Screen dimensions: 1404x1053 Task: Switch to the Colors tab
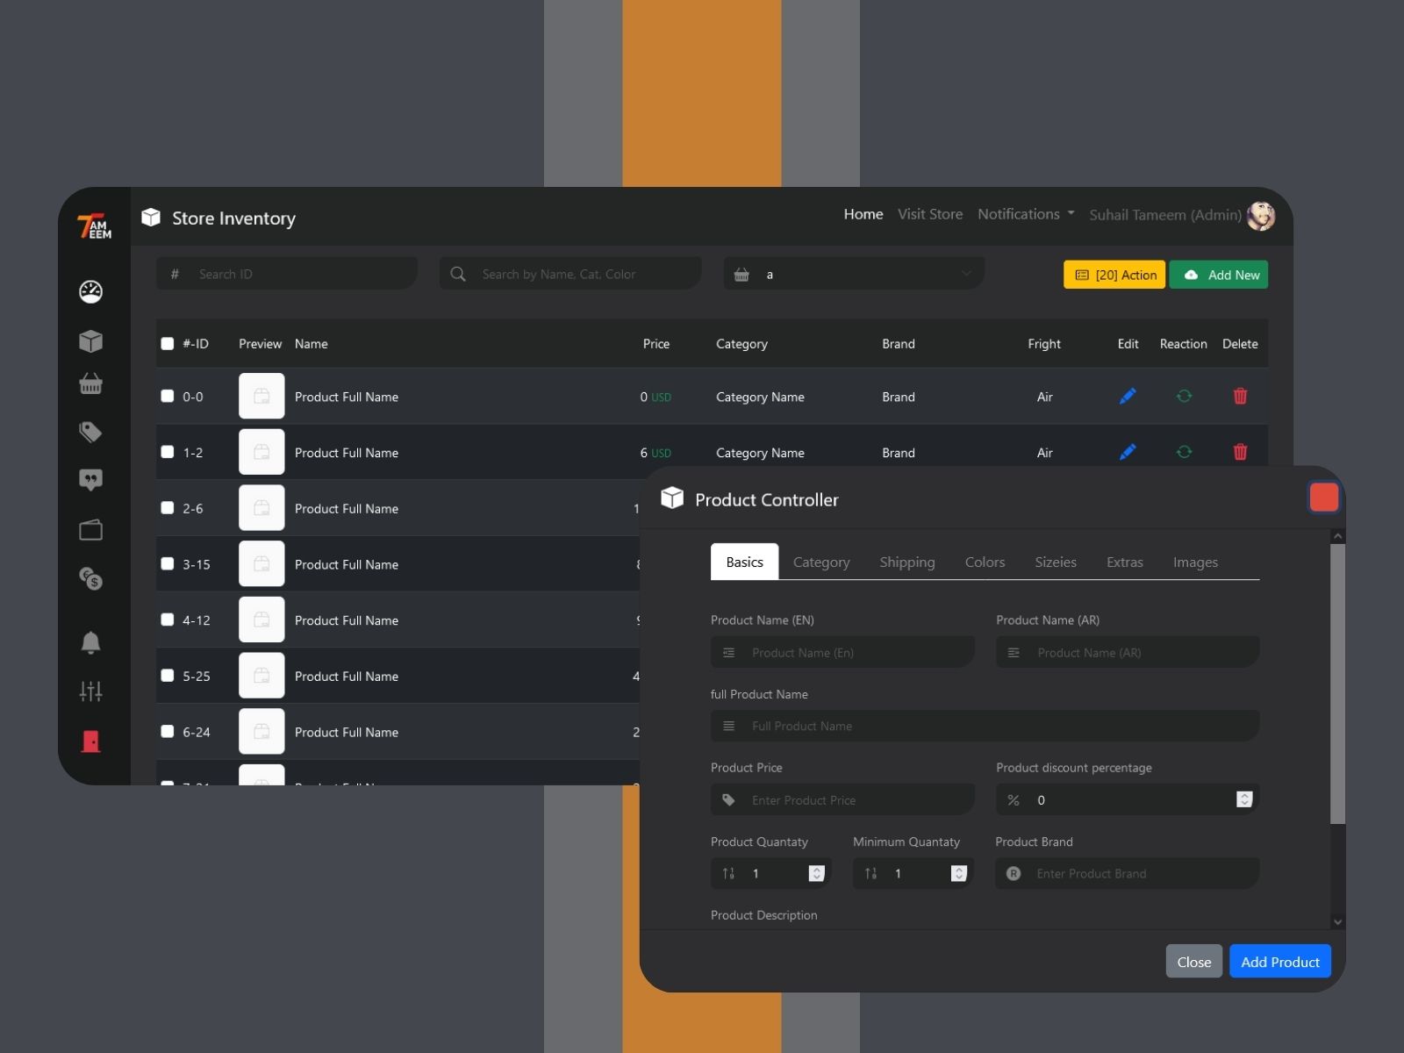pyautogui.click(x=985, y=562)
